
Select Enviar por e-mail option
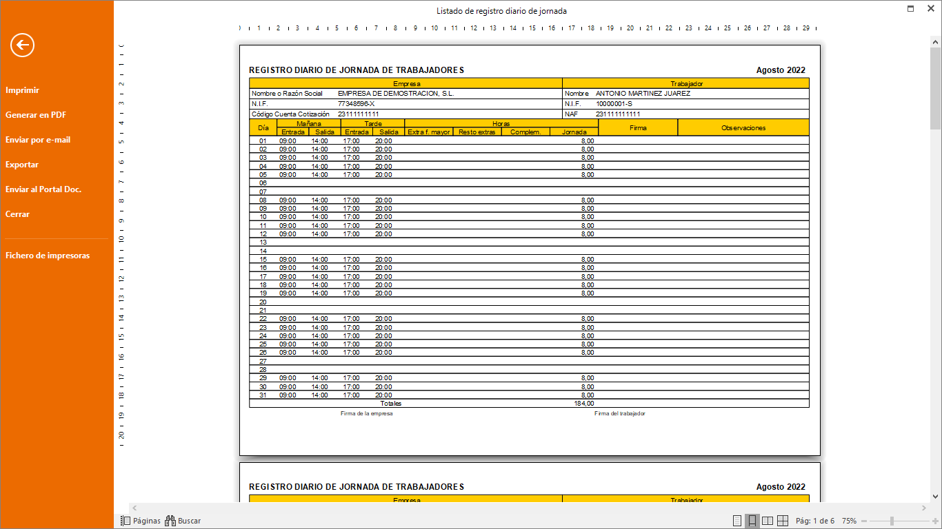coord(38,140)
